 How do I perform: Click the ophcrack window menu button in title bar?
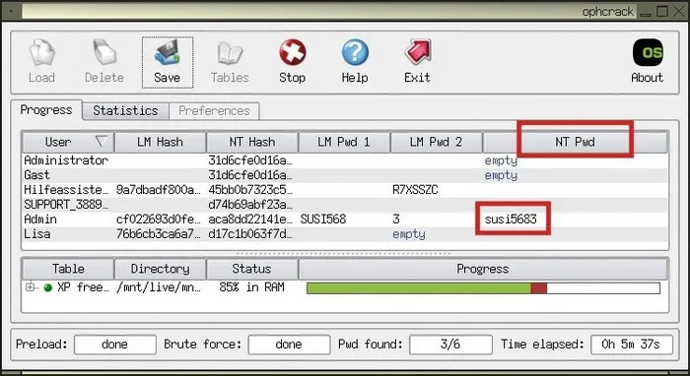coord(11,12)
